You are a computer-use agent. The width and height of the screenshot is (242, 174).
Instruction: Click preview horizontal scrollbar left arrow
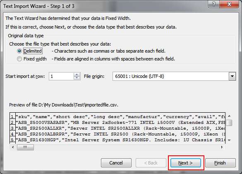tap(13, 147)
